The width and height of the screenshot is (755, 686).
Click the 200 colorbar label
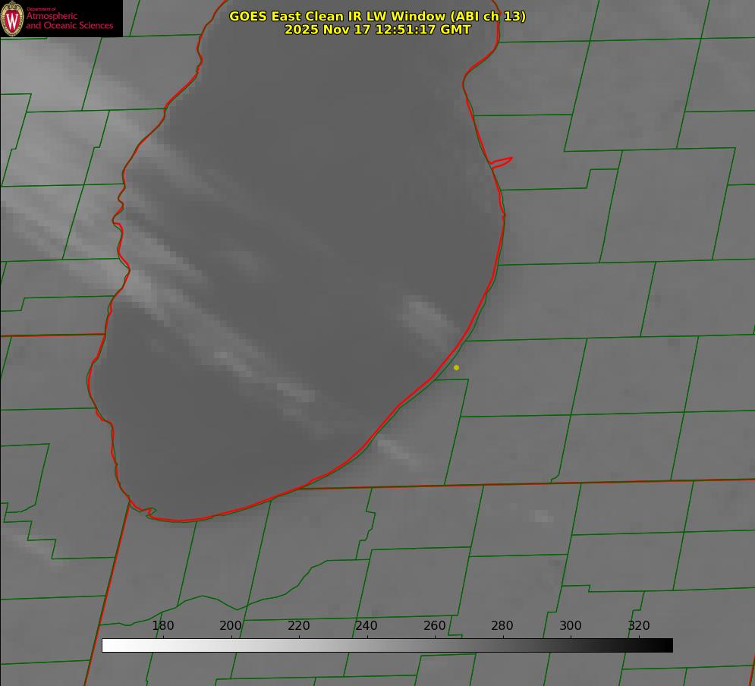231,625
